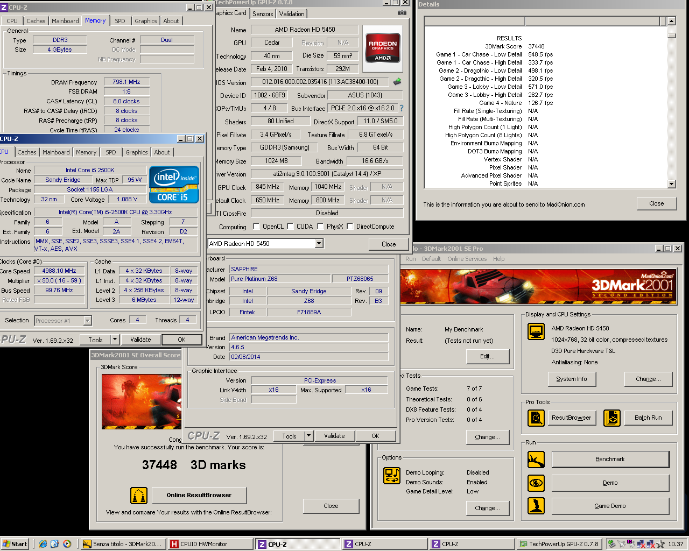Open the About tab in the top CPU-Z window
Image resolution: width=689 pixels, height=551 pixels.
pos(171,21)
